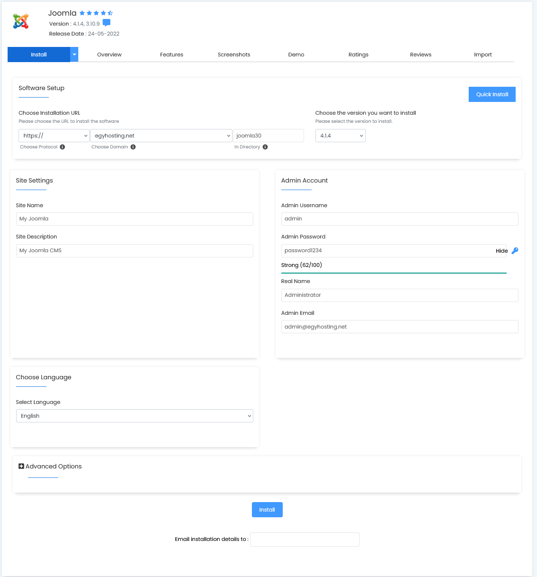537x577 pixels.
Task: Click the Install button at bottom
Action: (x=267, y=510)
